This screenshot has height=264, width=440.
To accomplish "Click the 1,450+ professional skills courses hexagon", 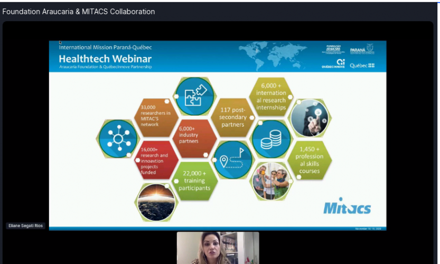I will (x=309, y=160).
